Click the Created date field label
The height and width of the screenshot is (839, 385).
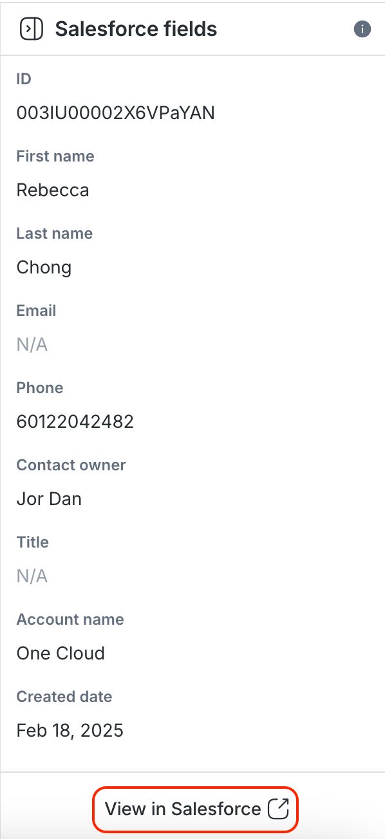click(x=64, y=697)
